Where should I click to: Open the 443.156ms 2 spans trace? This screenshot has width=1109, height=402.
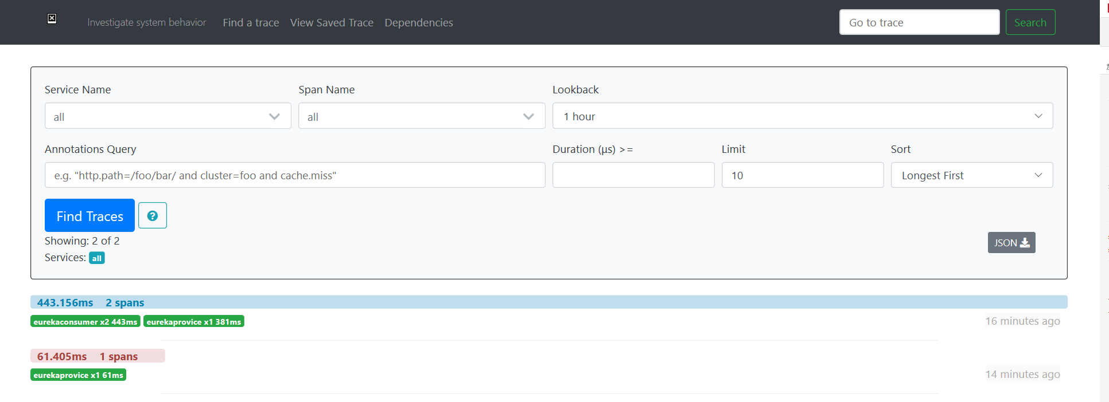pos(549,302)
